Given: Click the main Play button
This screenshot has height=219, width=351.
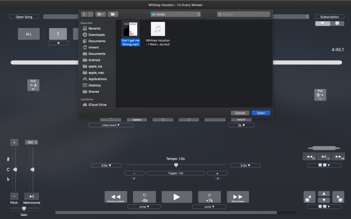Looking at the screenshot, I should pos(177,197).
